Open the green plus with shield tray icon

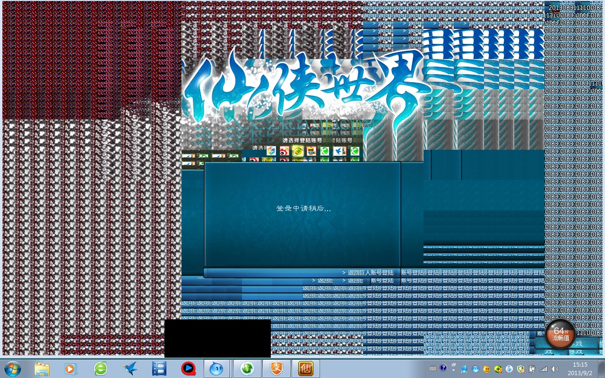pos(498,369)
